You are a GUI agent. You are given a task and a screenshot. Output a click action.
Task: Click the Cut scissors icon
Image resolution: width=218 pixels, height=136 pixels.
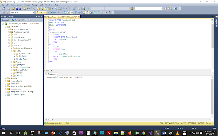[x=52, y=8]
